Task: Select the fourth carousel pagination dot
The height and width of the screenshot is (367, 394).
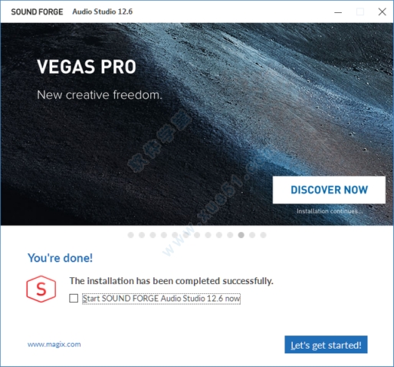Action: (x=164, y=235)
